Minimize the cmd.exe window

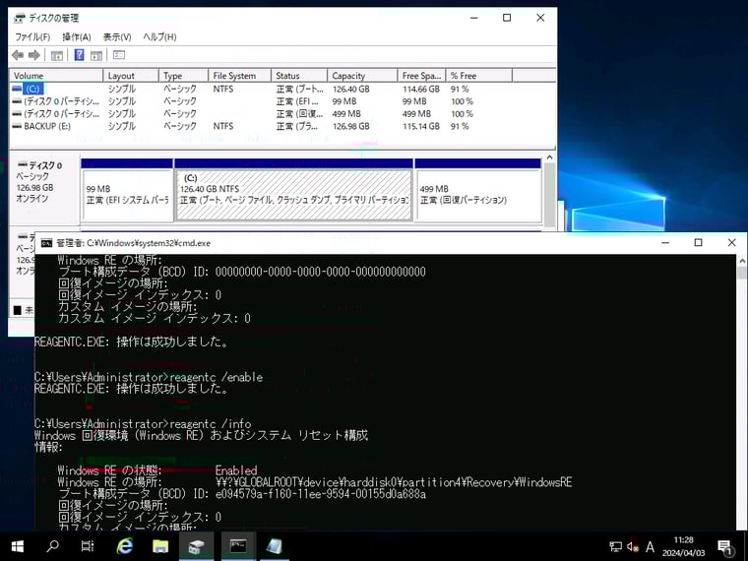tap(665, 243)
